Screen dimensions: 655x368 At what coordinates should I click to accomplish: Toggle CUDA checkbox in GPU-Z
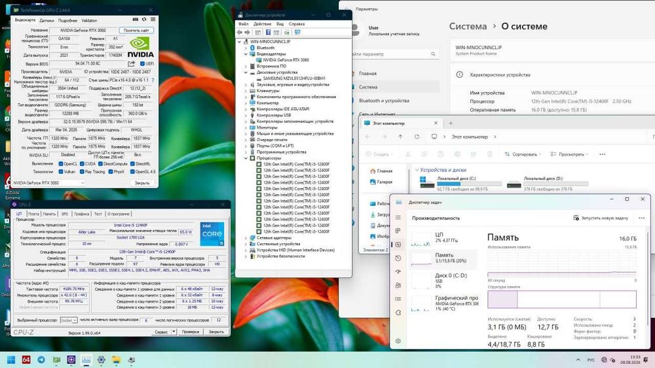pos(83,164)
